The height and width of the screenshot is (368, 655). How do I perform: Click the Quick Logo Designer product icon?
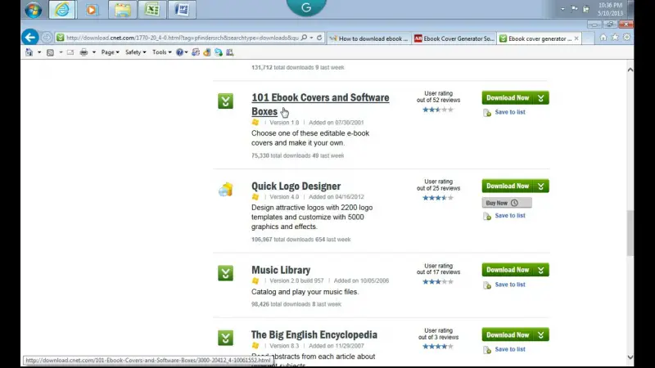(x=226, y=190)
